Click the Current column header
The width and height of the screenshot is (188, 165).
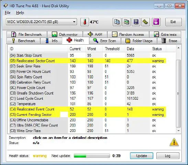click(77, 49)
